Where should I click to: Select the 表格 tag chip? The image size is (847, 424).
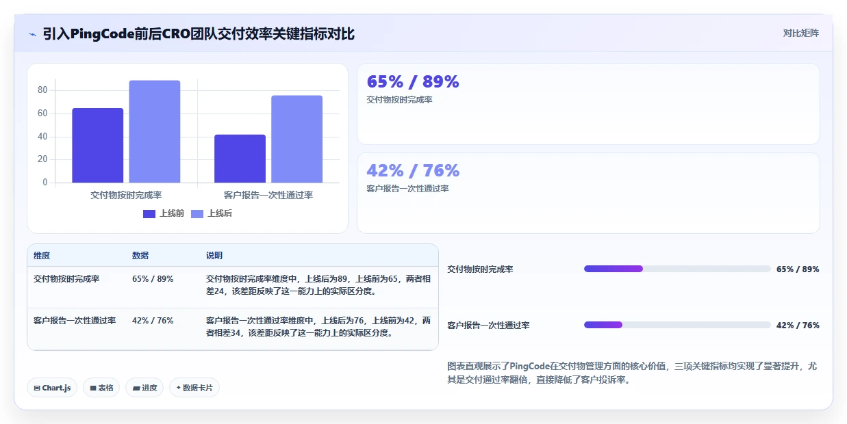[101, 388]
